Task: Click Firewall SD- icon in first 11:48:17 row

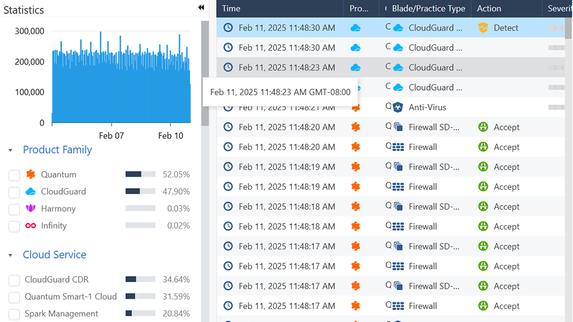Action: click(398, 246)
